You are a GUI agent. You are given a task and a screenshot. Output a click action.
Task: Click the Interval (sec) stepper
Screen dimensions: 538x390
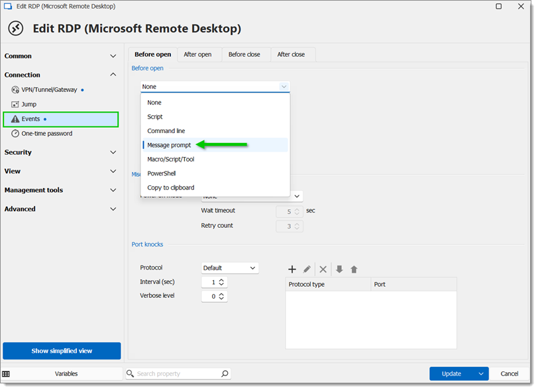click(x=221, y=282)
